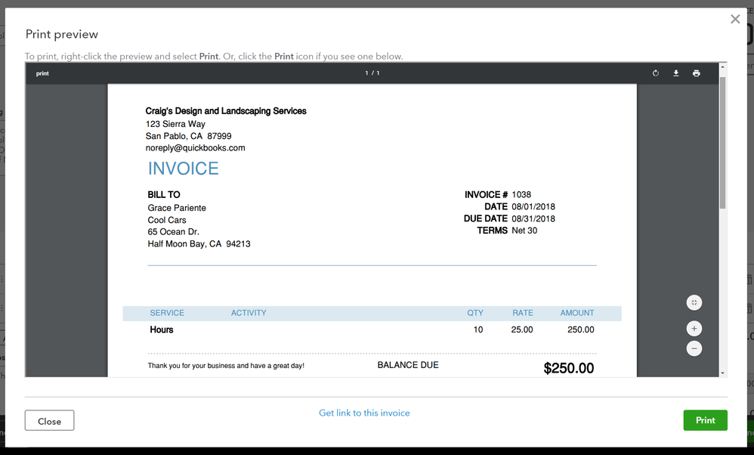
Task: Fit the invoice page to the viewer
Action: coord(694,302)
